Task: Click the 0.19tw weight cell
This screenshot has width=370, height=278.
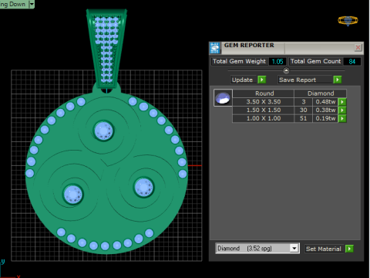Action: (325, 118)
